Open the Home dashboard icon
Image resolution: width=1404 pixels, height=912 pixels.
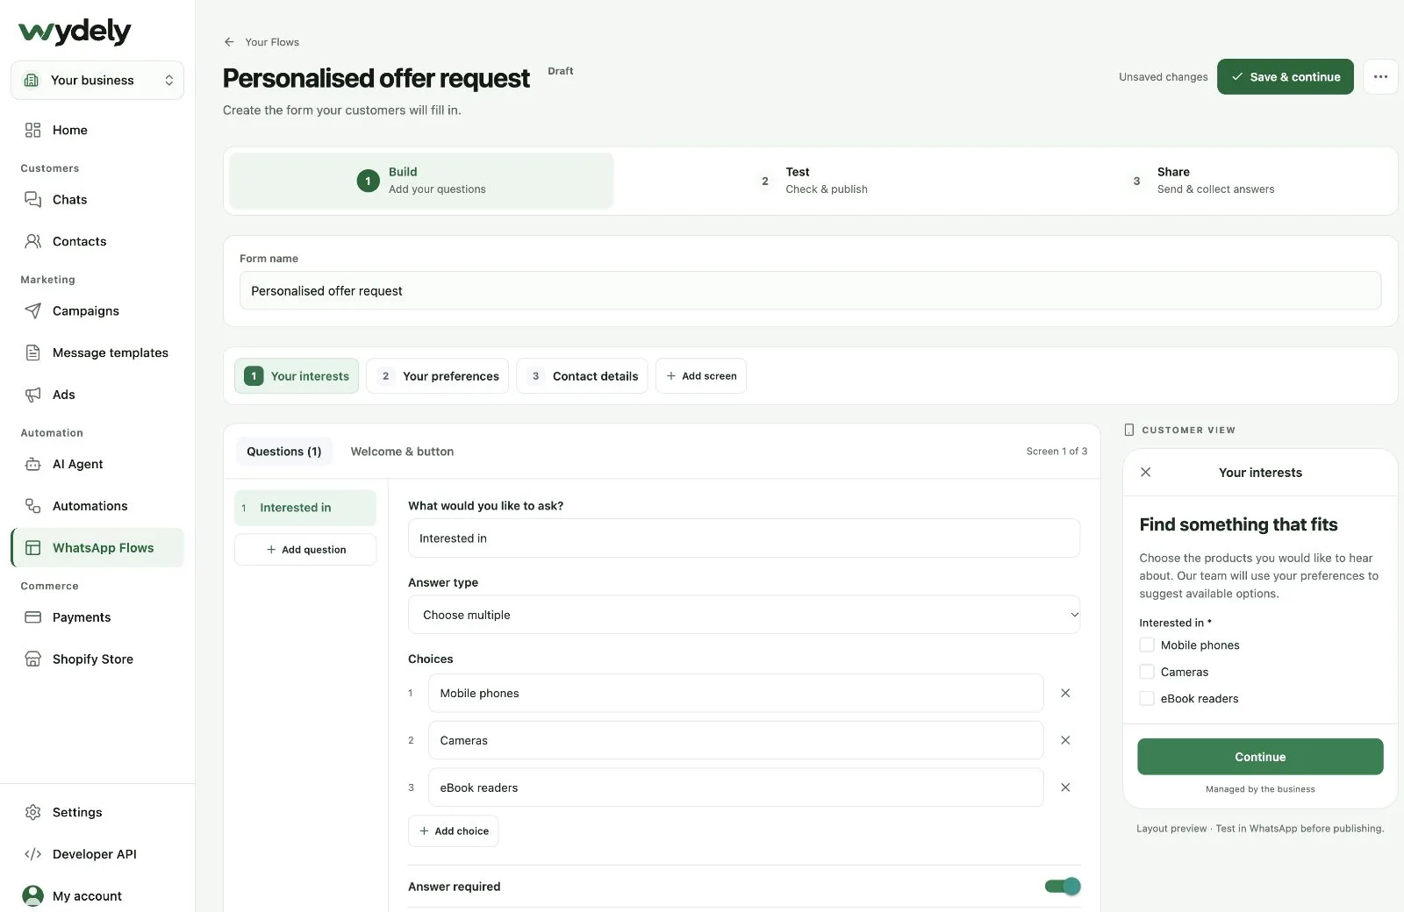32,130
